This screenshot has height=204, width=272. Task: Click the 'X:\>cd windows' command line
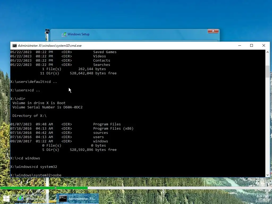pyautogui.click(x=25, y=158)
